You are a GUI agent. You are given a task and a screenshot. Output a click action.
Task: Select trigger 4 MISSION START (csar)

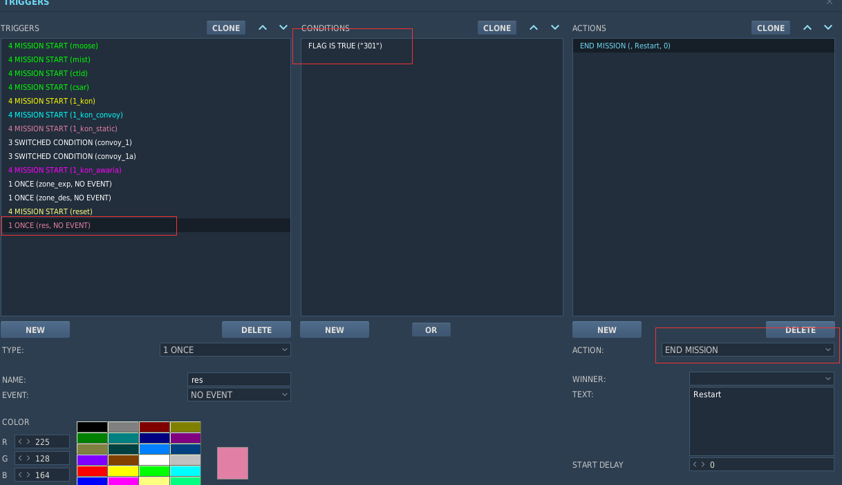pos(146,87)
